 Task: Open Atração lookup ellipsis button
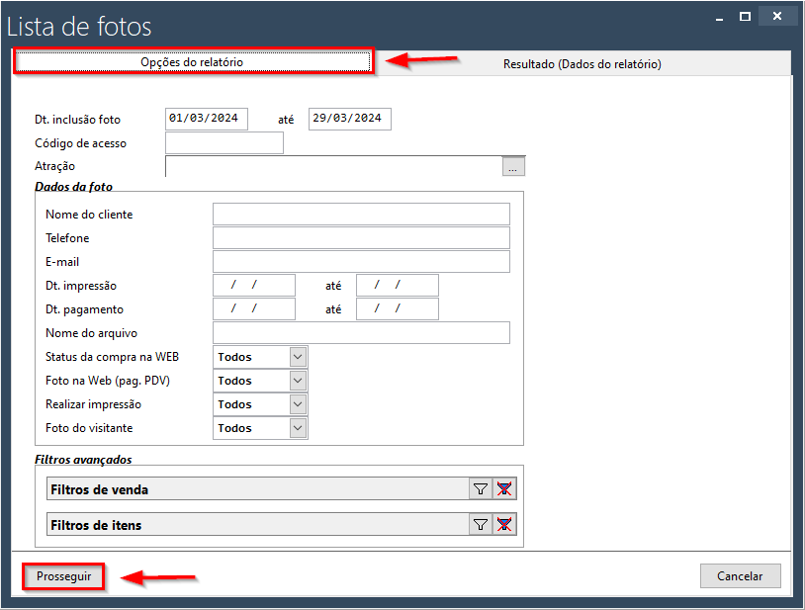[x=513, y=167]
